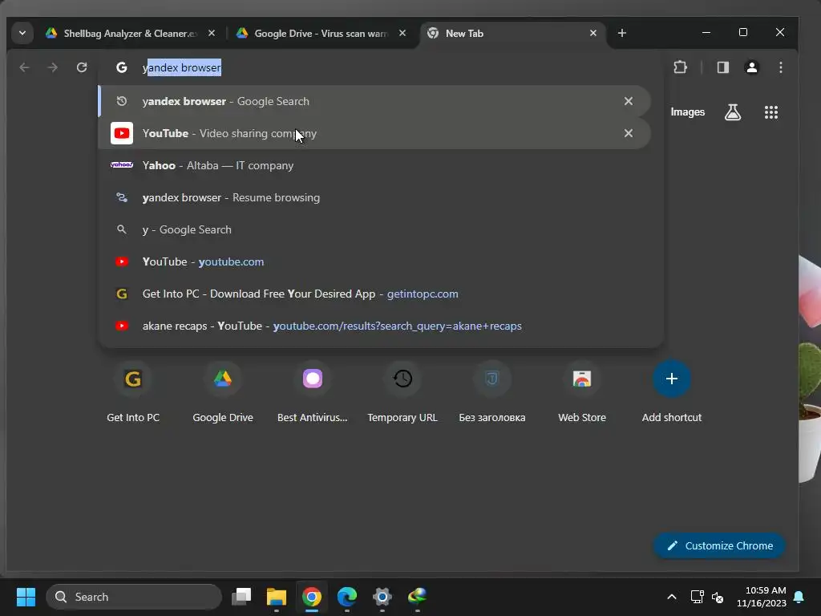
Task: Open the gear app on taskbar
Action: point(382,597)
